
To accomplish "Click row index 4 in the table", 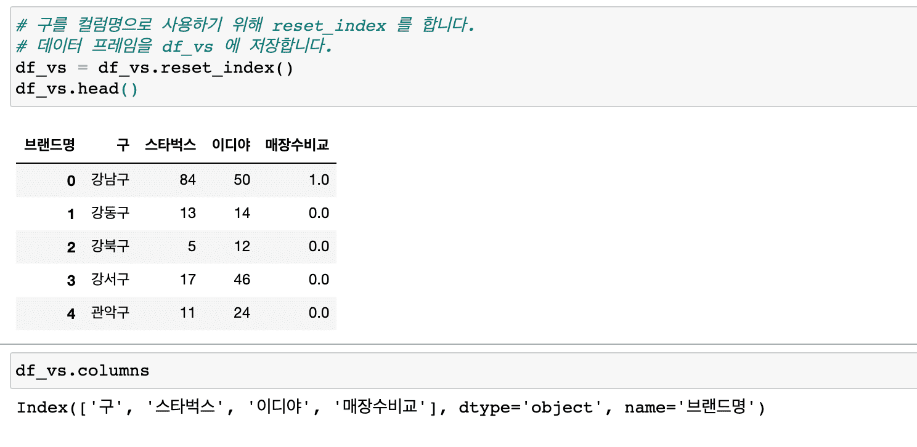I will click(71, 313).
